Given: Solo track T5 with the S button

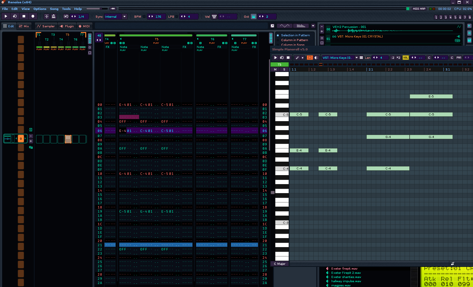Looking at the screenshot, I should (284, 69).
